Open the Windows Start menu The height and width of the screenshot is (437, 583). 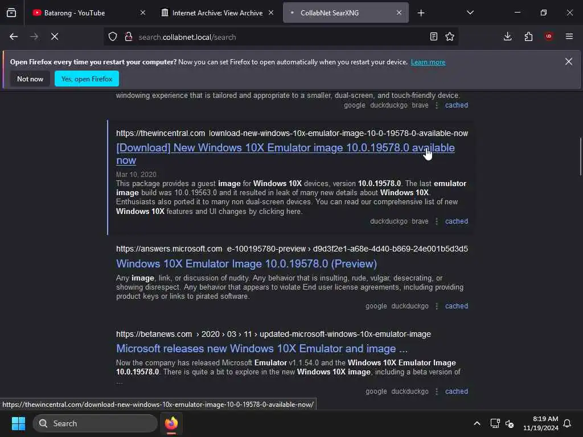[x=18, y=423]
